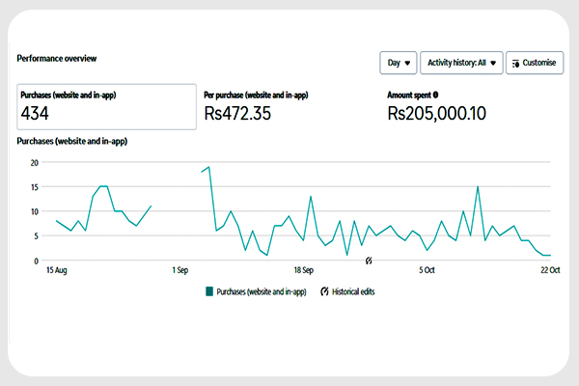Click the arrow on the Day dropdown
579x386 pixels.
408,63
